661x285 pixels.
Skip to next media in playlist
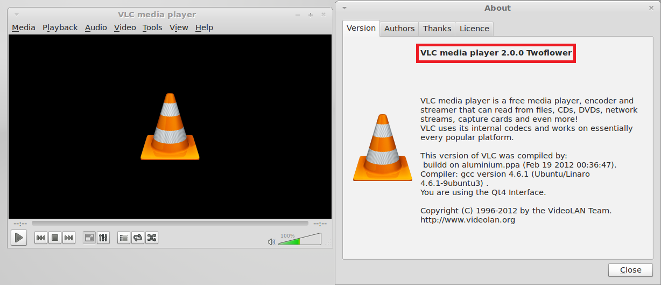(x=68, y=238)
